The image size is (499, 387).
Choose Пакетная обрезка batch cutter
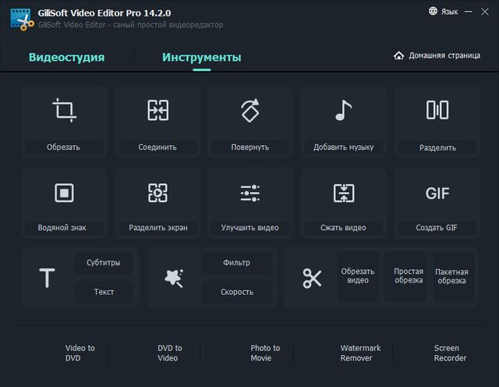tap(451, 276)
